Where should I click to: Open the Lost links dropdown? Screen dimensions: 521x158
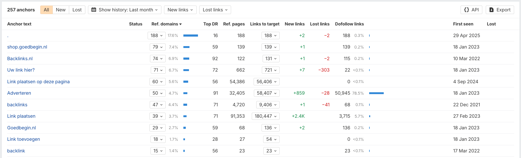(215, 10)
